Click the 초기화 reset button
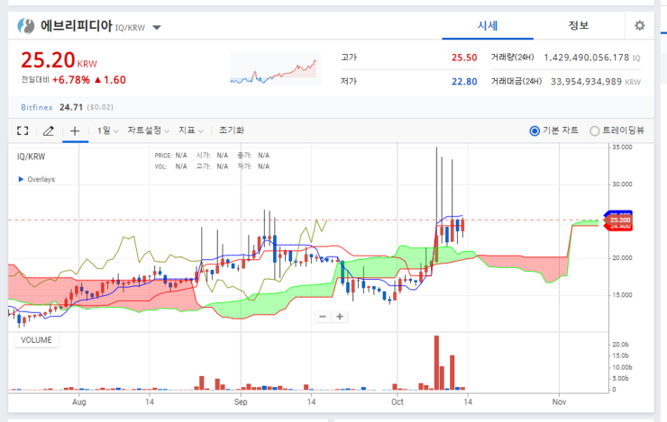Viewport: 667px width, 422px height. point(232,130)
